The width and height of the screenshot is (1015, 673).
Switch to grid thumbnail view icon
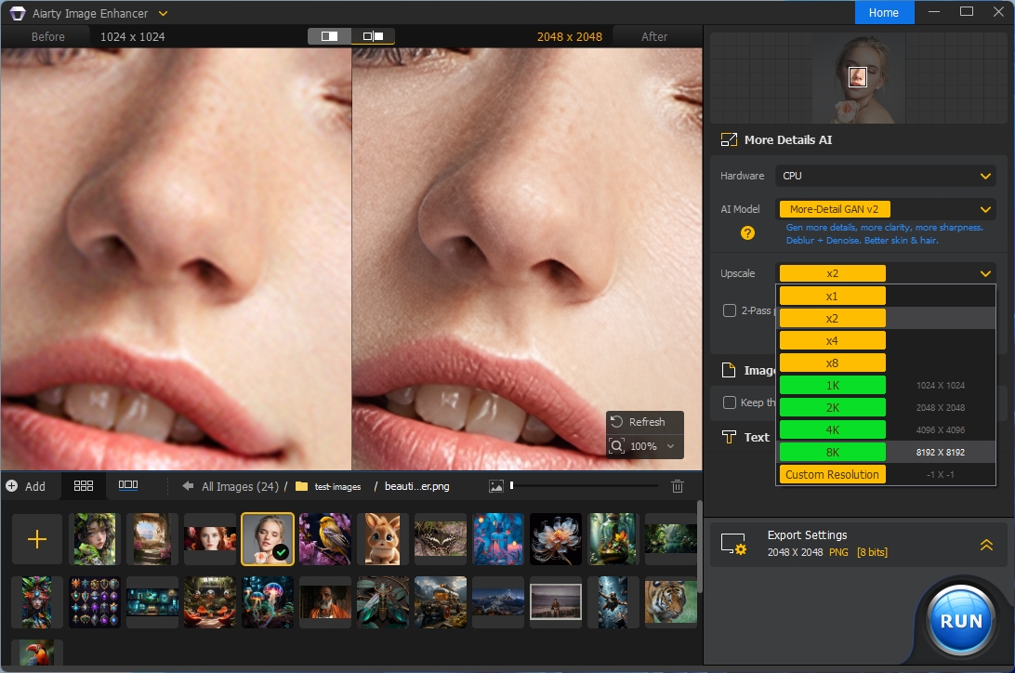click(84, 485)
